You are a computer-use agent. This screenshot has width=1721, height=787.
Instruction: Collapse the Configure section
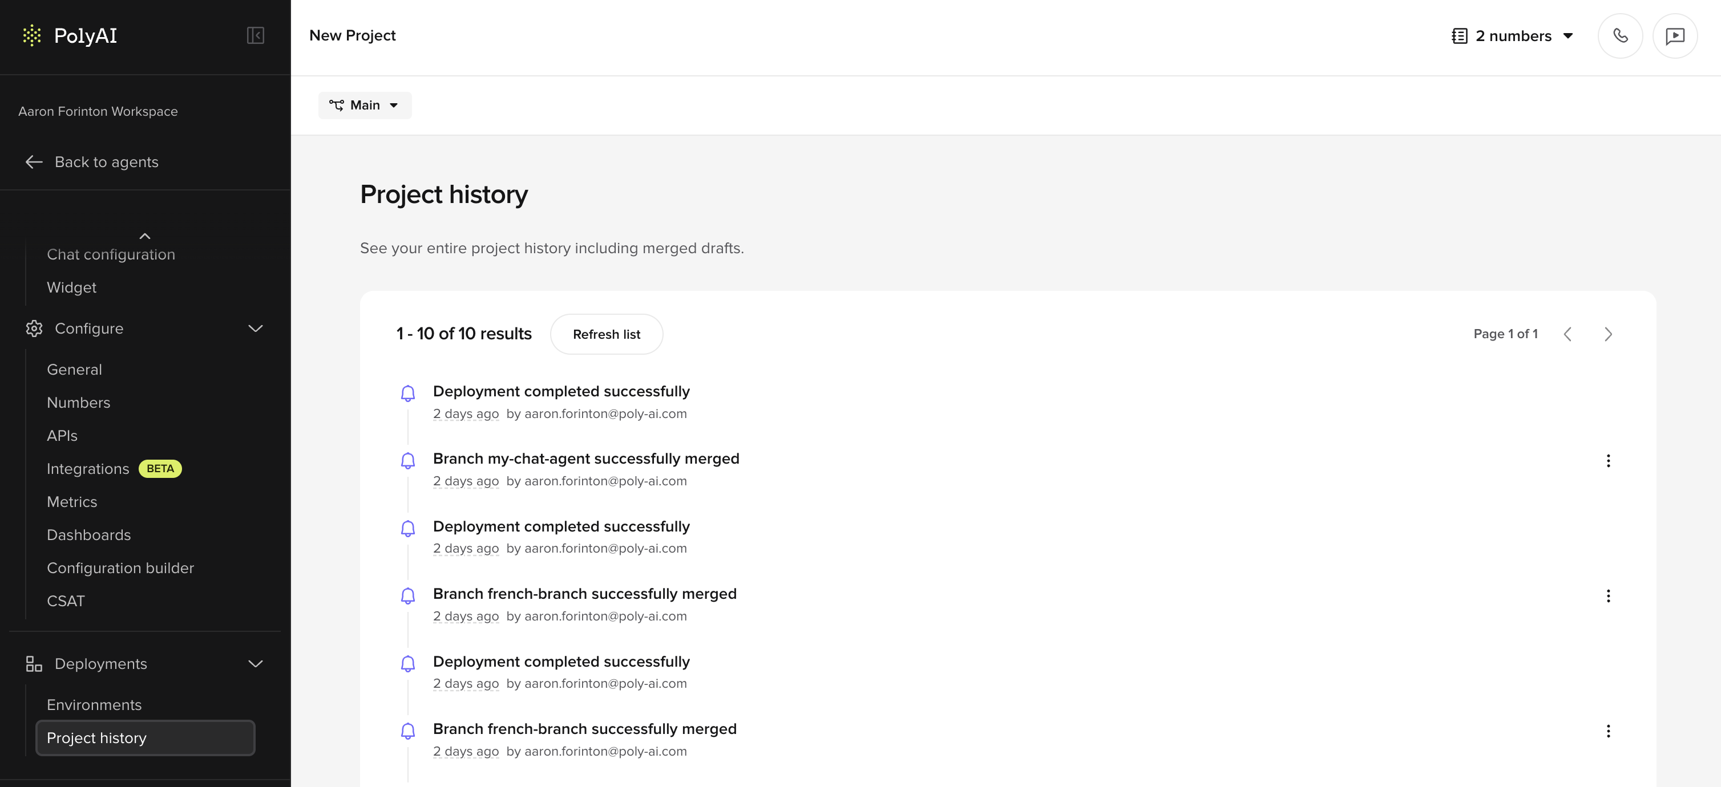point(254,328)
